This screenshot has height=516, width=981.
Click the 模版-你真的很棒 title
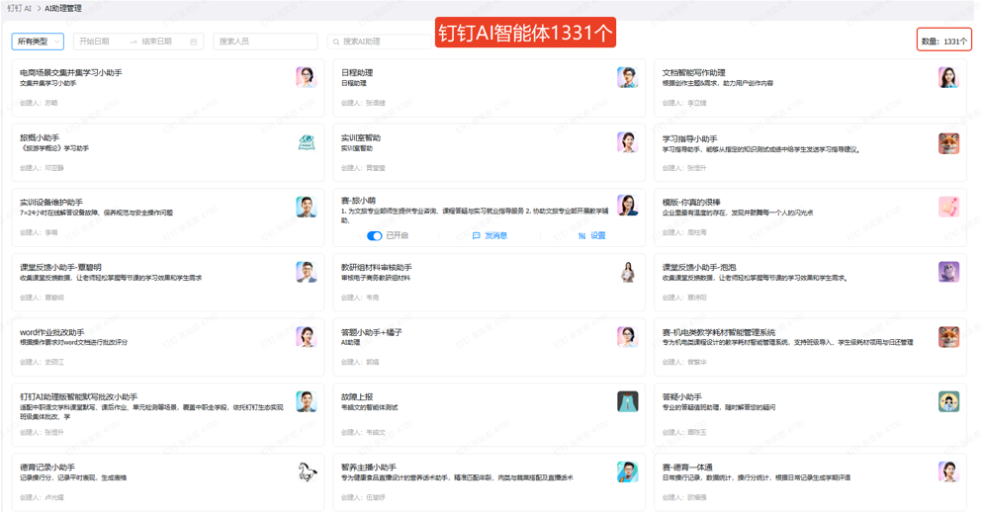[x=691, y=202]
